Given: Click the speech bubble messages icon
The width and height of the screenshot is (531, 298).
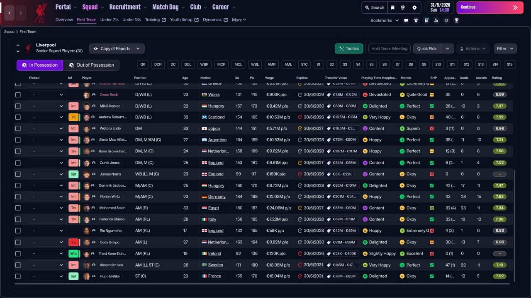Looking at the screenshot, I should pos(406,20).
